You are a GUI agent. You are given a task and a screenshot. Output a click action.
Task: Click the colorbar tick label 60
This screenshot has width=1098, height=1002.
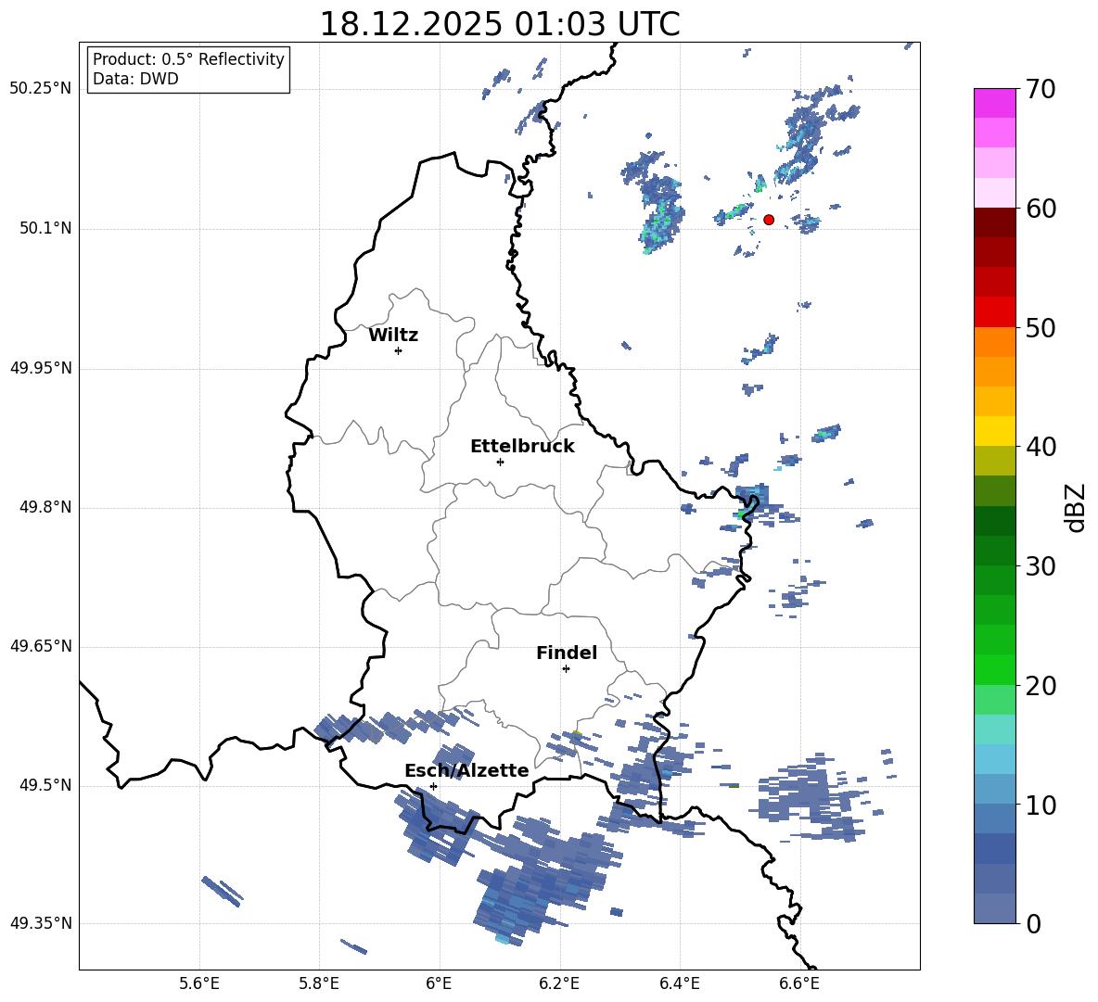[1041, 209]
